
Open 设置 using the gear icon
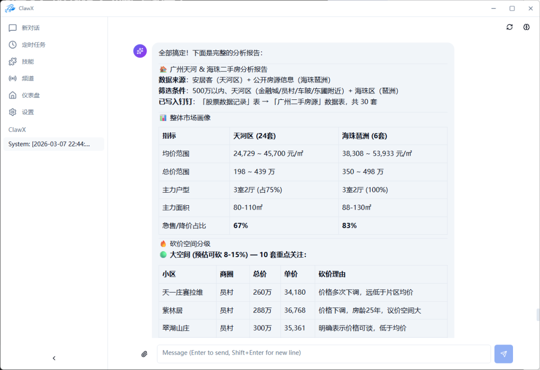coord(12,112)
